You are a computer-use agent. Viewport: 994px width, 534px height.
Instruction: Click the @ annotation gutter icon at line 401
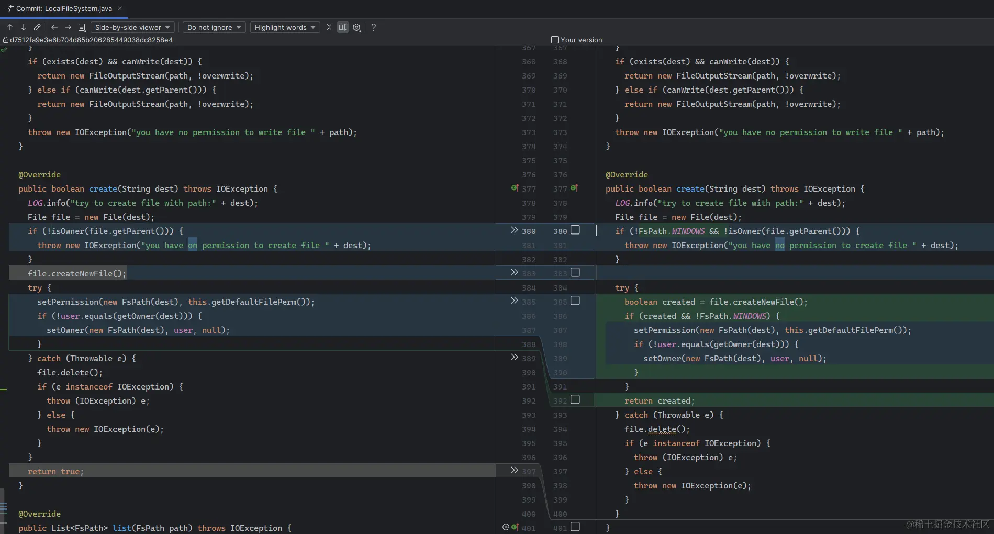pyautogui.click(x=506, y=527)
